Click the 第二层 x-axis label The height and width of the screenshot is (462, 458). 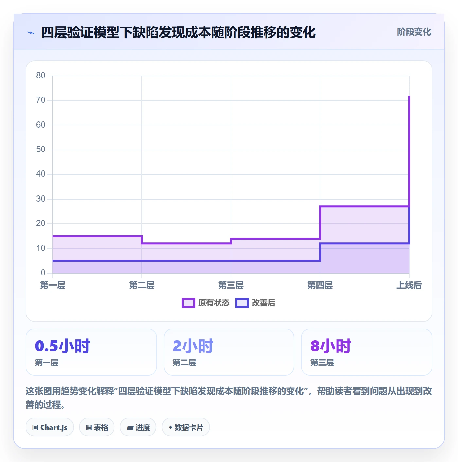point(142,285)
